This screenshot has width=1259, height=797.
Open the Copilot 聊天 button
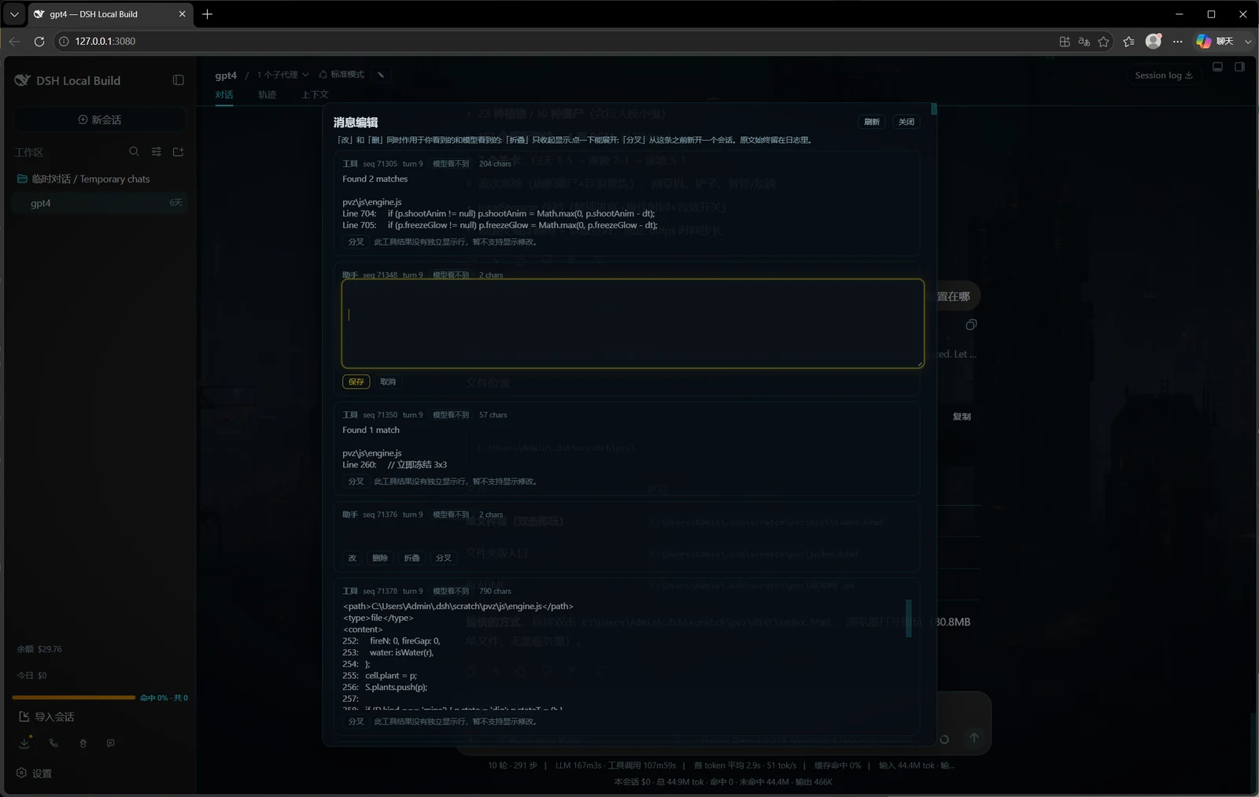tap(1215, 41)
